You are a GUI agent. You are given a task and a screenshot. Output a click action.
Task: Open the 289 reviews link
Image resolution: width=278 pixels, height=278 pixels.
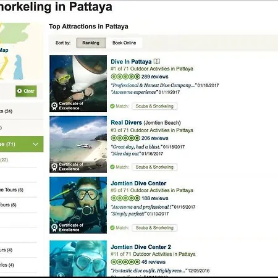pos(155,77)
